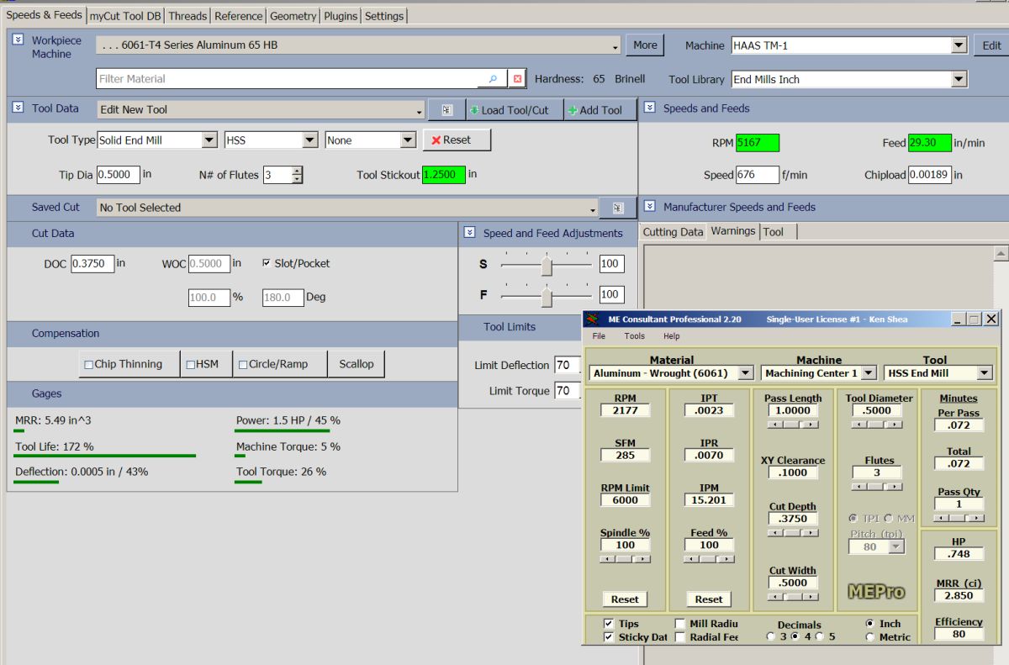Screen dimensions: 1009x665
Task: Collapse the Tool Data section chevron
Action: click(x=18, y=108)
